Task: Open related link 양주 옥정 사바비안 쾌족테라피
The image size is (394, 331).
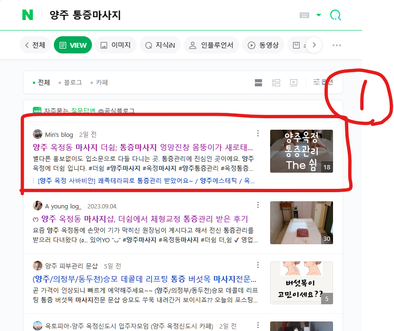Action: tap(146, 181)
